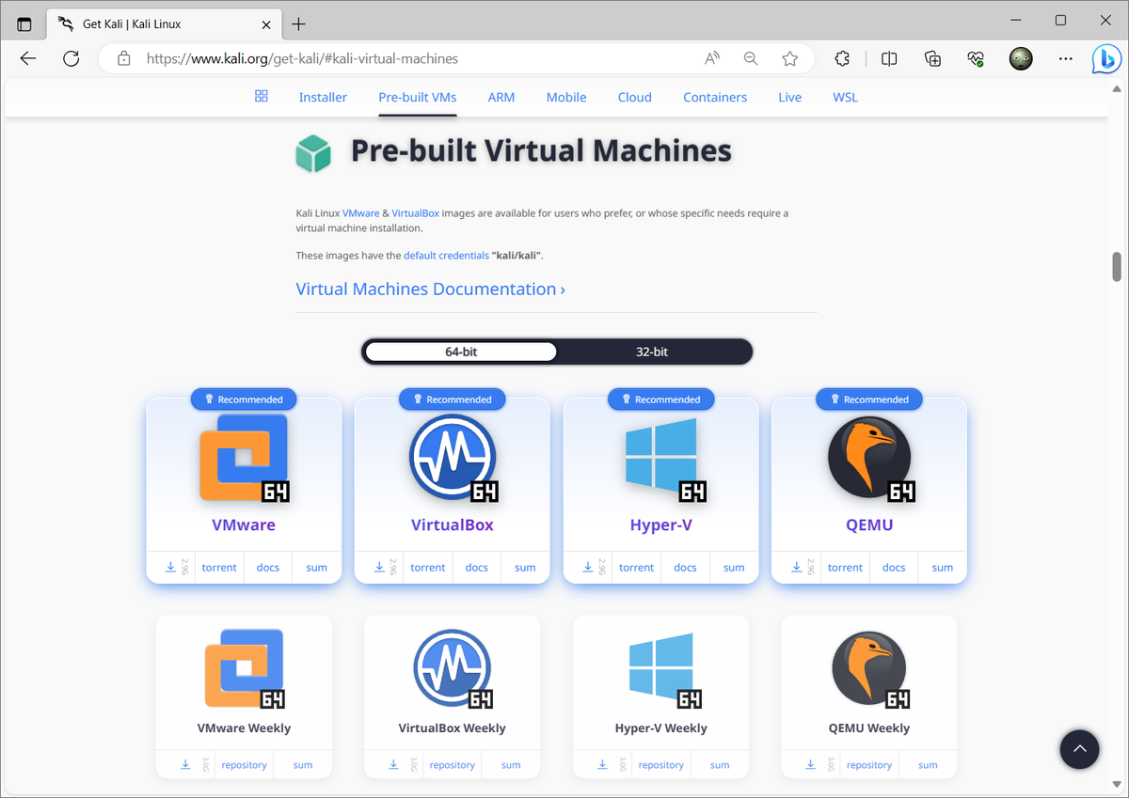This screenshot has width=1129, height=798.
Task: Download Hyper-V recommended image
Action: click(589, 567)
